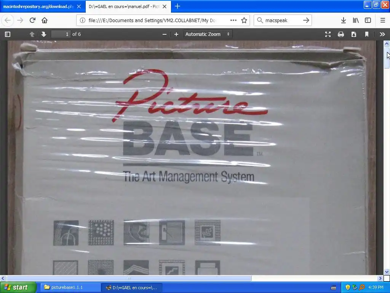Minimize the Firefox window
Image resolution: width=390 pixels, height=293 pixels.
368,5
